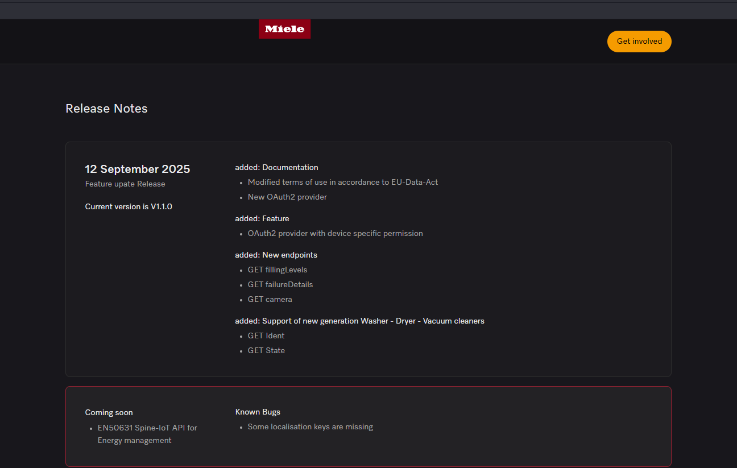The image size is (737, 468).
Task: Click the Miele logo
Action: coord(284,29)
